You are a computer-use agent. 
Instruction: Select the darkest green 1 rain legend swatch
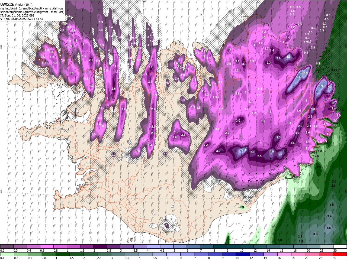click(x=62, y=254)
